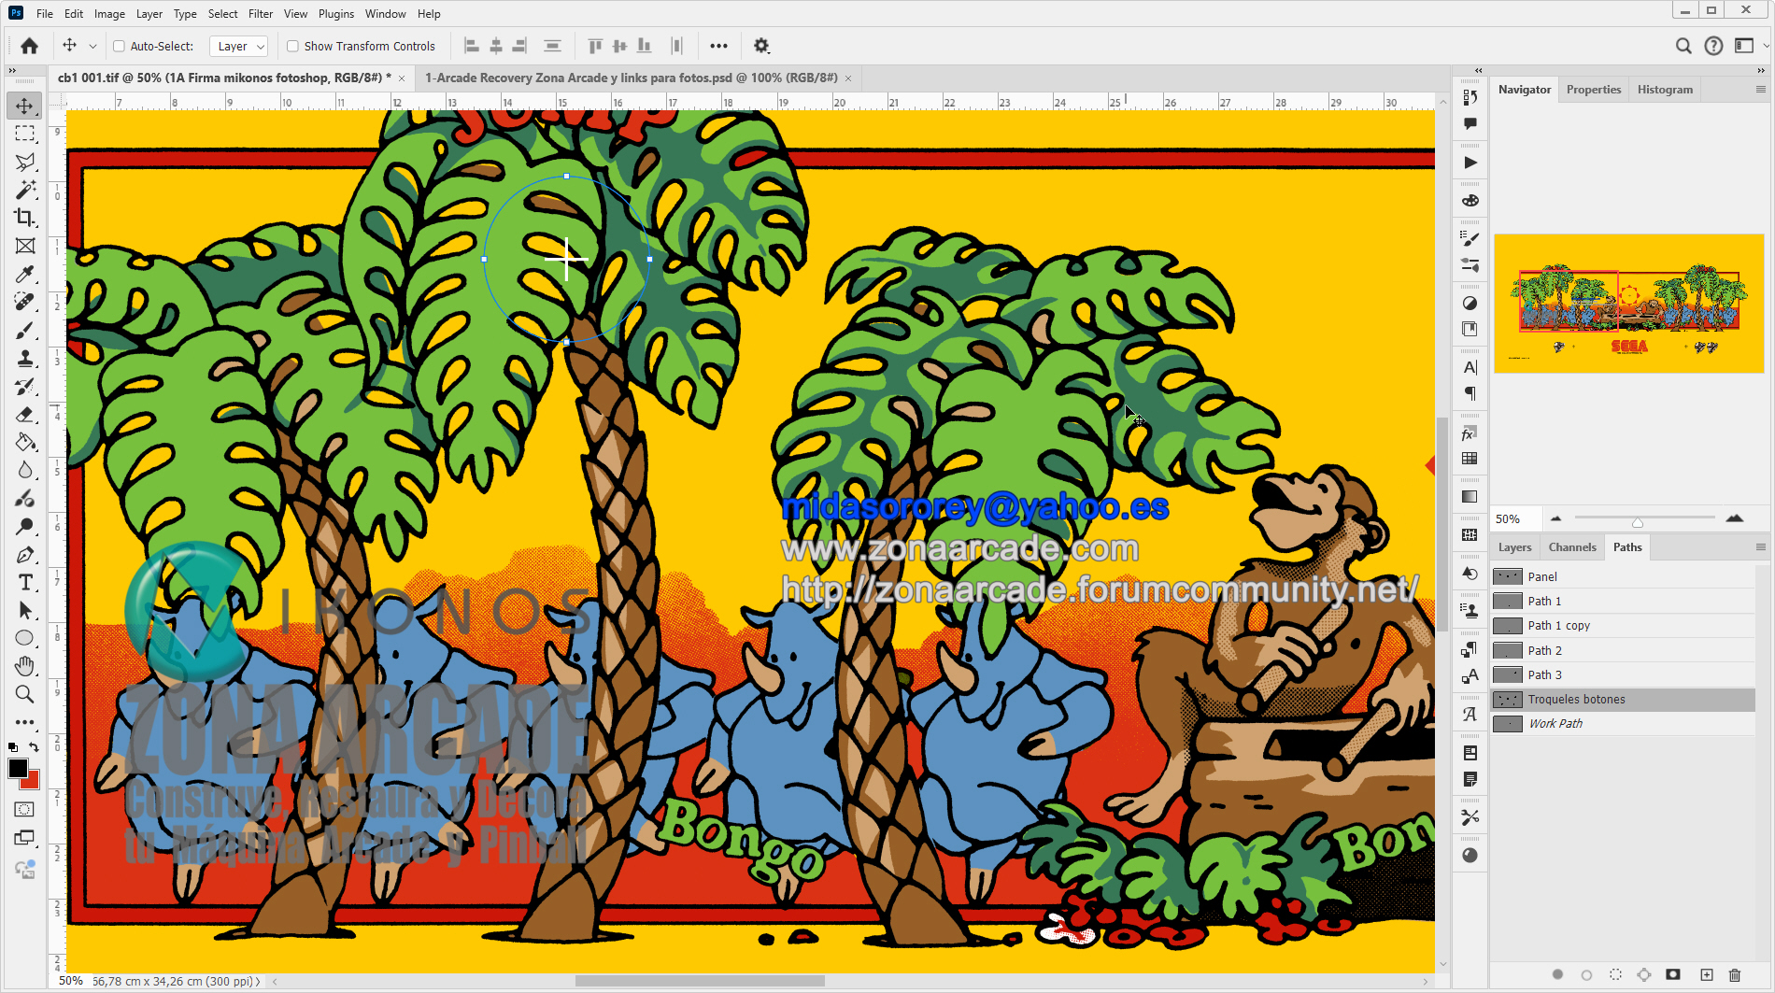Screen dimensions: 1775x993
Task: Select the Work Path entry
Action: click(1623, 724)
